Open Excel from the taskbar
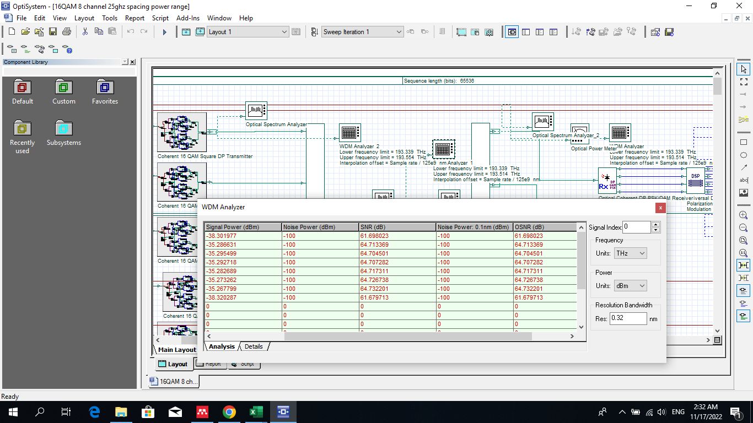This screenshot has height=423, width=753. pyautogui.click(x=255, y=411)
